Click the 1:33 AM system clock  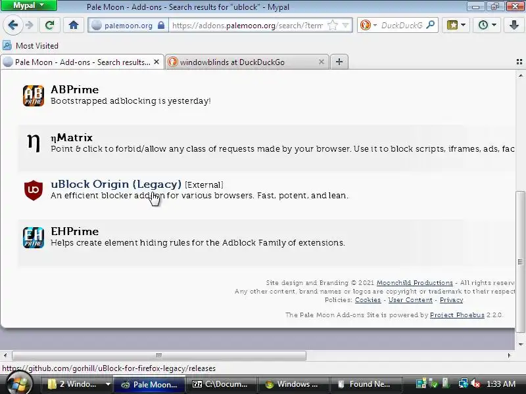[501, 384]
